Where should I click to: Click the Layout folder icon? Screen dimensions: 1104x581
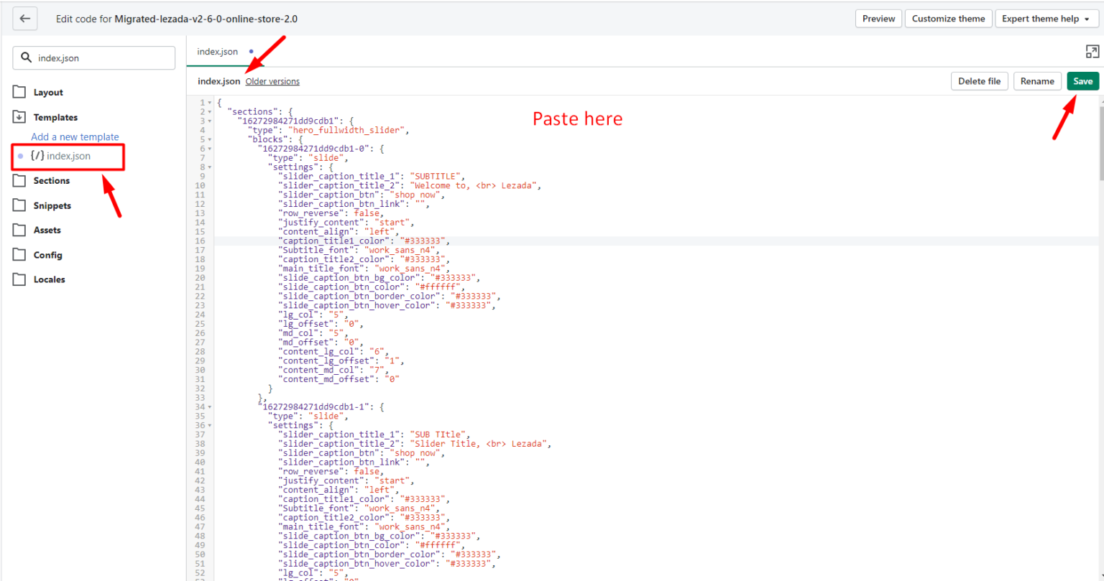click(x=19, y=92)
